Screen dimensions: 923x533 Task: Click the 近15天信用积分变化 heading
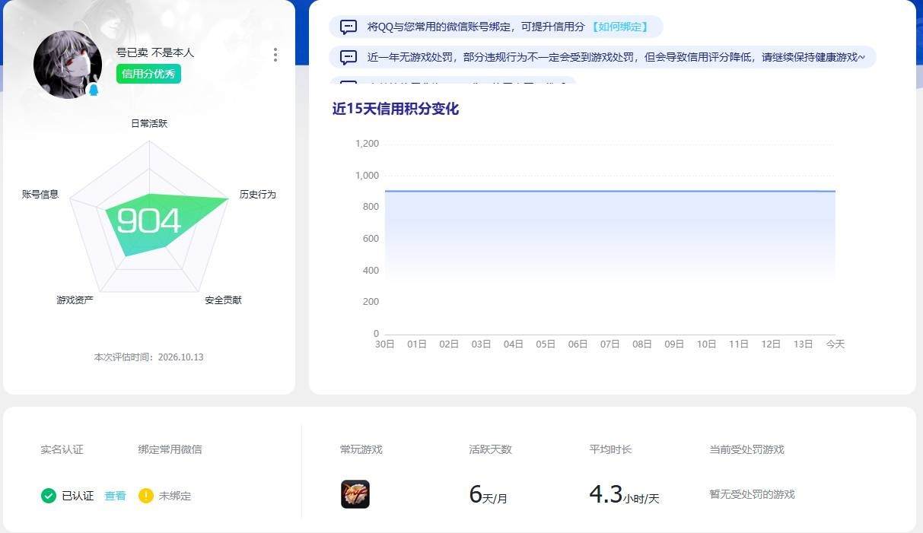pyautogui.click(x=396, y=109)
